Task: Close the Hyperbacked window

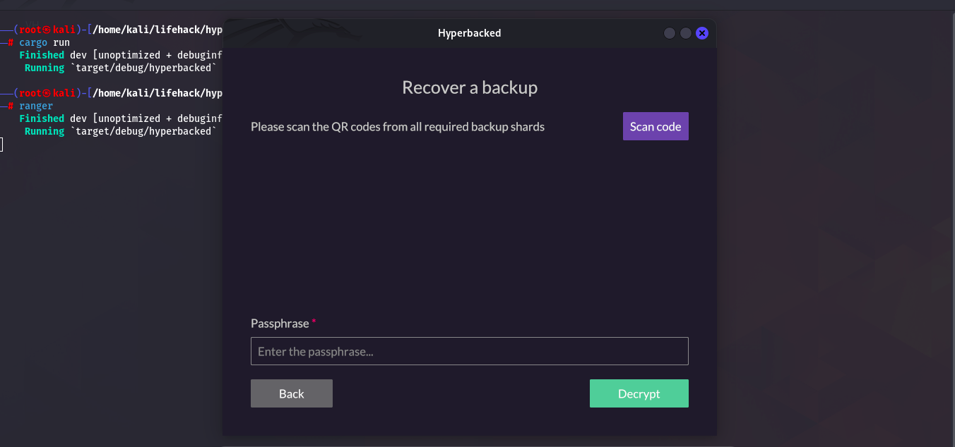Action: [x=701, y=33]
